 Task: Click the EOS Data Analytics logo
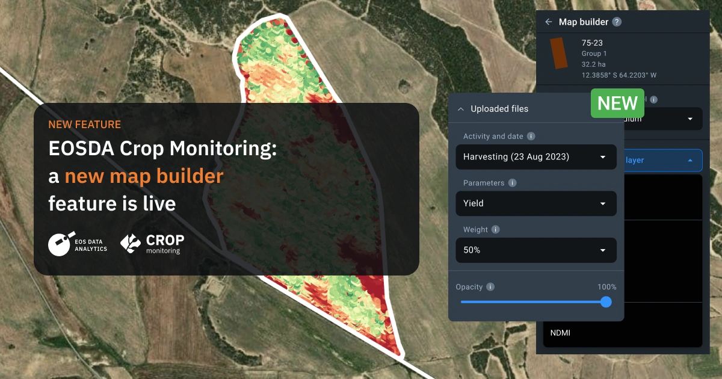pos(78,244)
